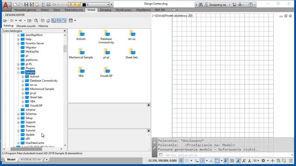This screenshot has height=166, width=296.
Task: Expand the Tutorial folder in the tree
Action: (x=18, y=130)
